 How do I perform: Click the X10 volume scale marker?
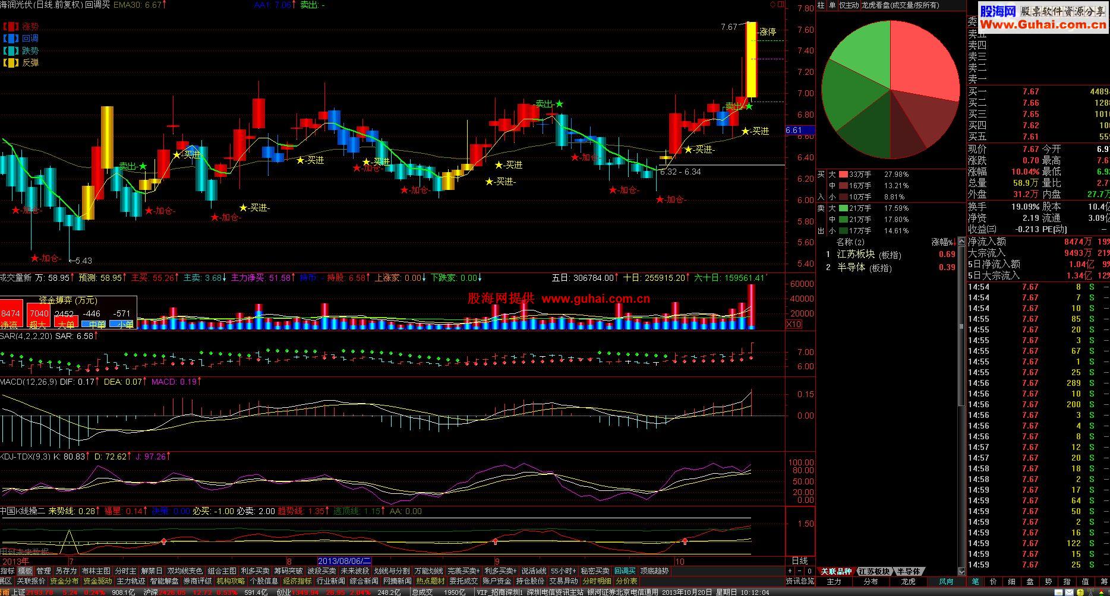click(793, 324)
